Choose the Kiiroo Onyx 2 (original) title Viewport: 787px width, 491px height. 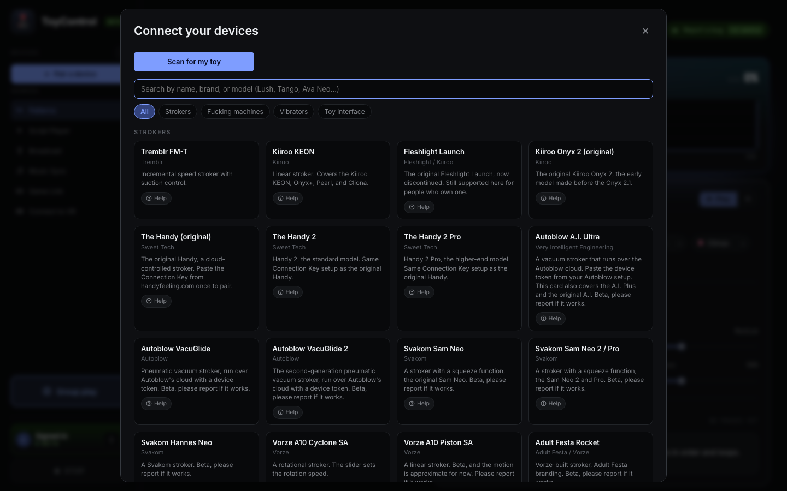pyautogui.click(x=574, y=152)
